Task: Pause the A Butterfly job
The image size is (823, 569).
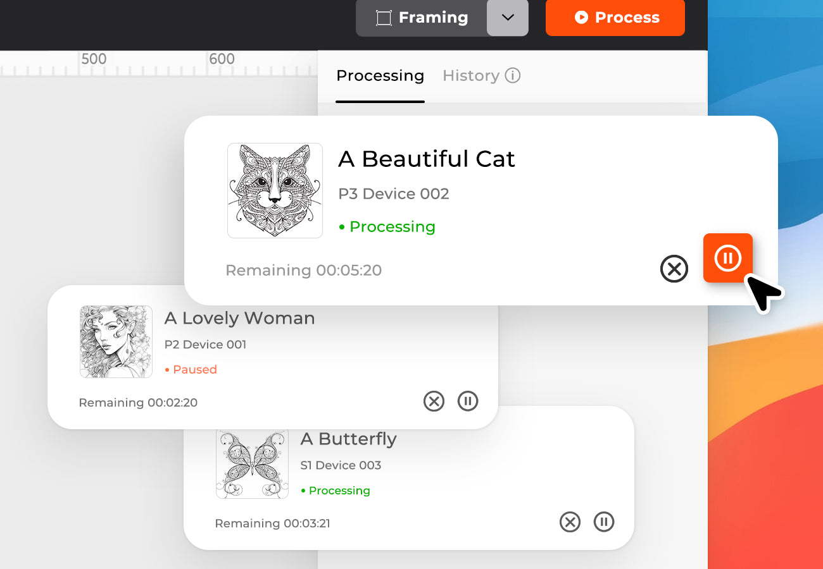Action: point(604,522)
